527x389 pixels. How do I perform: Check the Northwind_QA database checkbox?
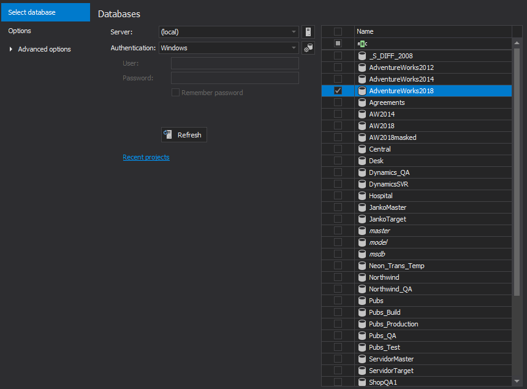point(338,289)
